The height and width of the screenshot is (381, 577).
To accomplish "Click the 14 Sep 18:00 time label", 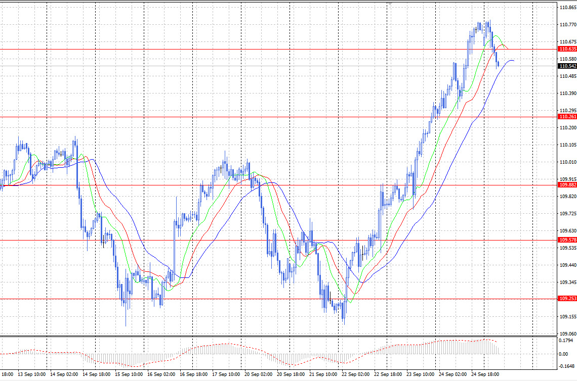I will pos(96,374).
